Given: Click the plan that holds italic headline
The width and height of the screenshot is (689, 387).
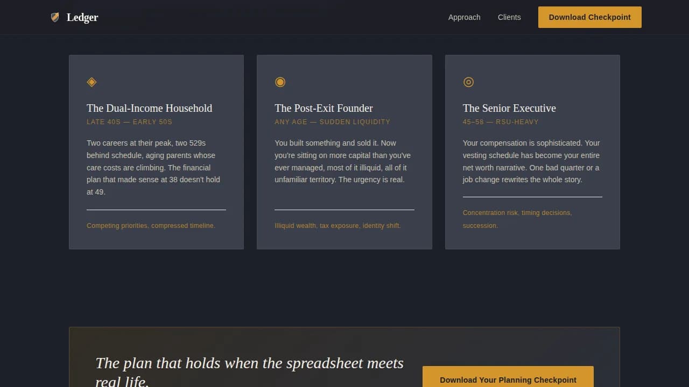Looking at the screenshot, I should 249,371.
